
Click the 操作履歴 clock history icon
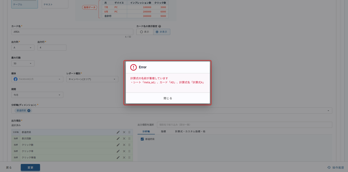pos(329,168)
